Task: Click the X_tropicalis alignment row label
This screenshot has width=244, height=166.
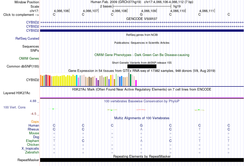Action: click(x=30, y=149)
